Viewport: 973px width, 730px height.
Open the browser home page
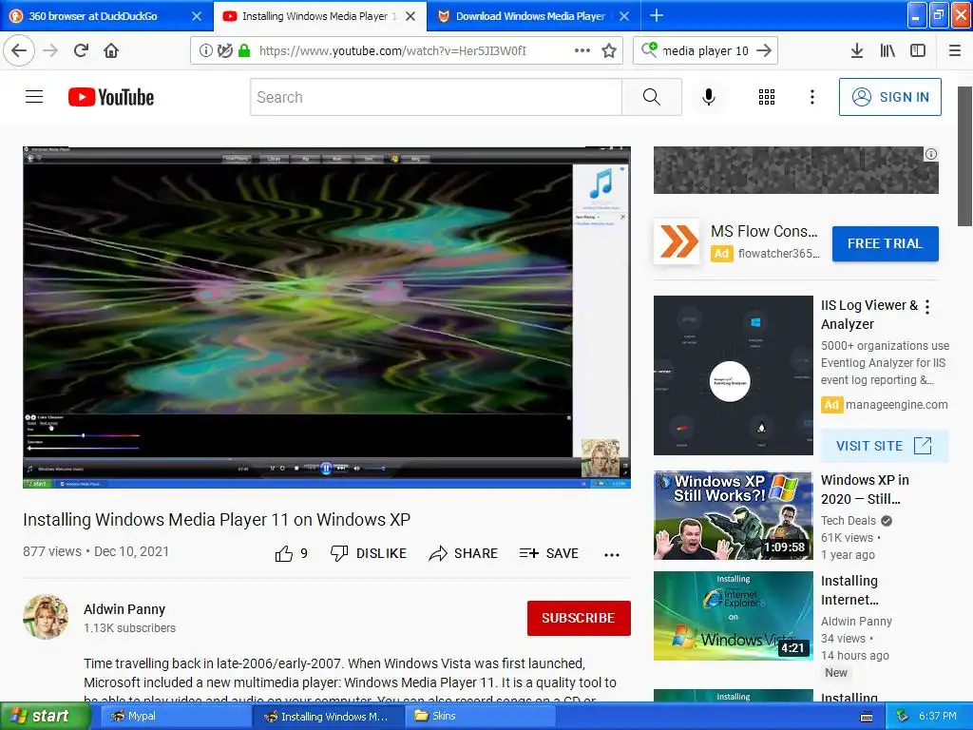point(111,50)
